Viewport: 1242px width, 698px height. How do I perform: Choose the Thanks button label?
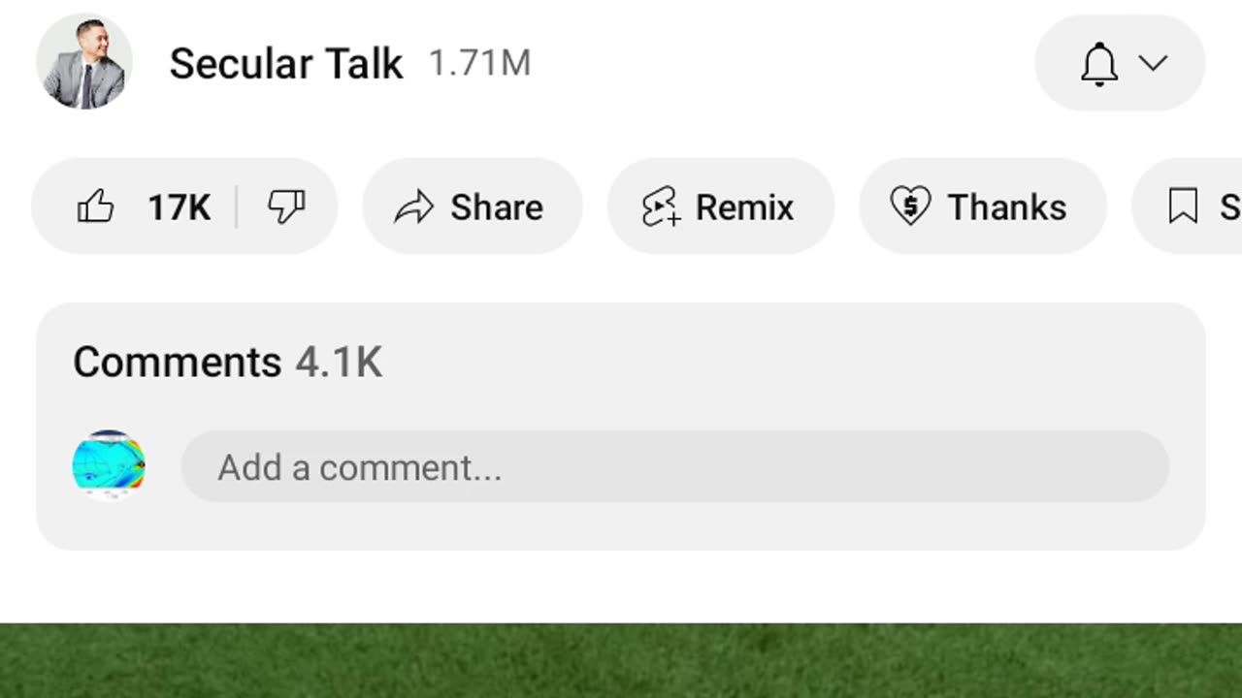1006,207
